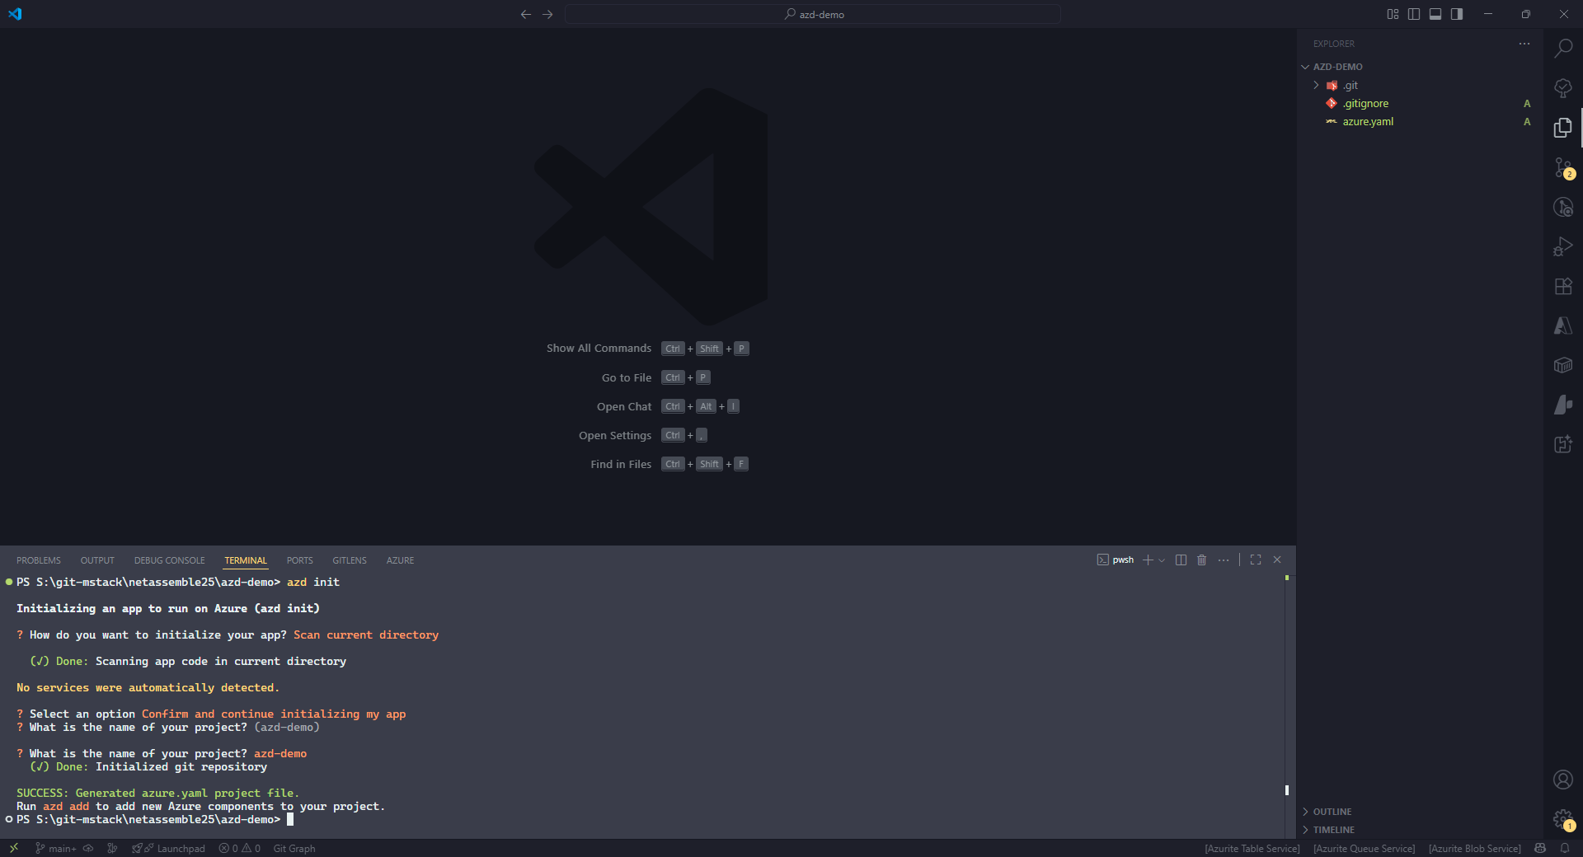Create a new terminal with the plus icon
The width and height of the screenshot is (1583, 857).
(1148, 560)
